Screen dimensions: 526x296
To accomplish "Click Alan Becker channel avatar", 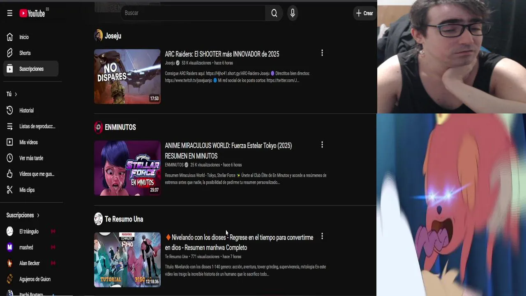I will (x=10, y=263).
